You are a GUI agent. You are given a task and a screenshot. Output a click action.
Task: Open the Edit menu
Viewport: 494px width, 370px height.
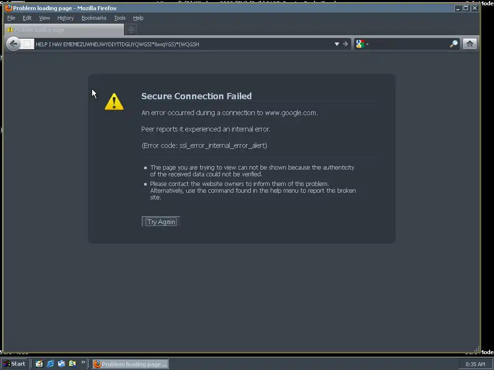tap(27, 18)
